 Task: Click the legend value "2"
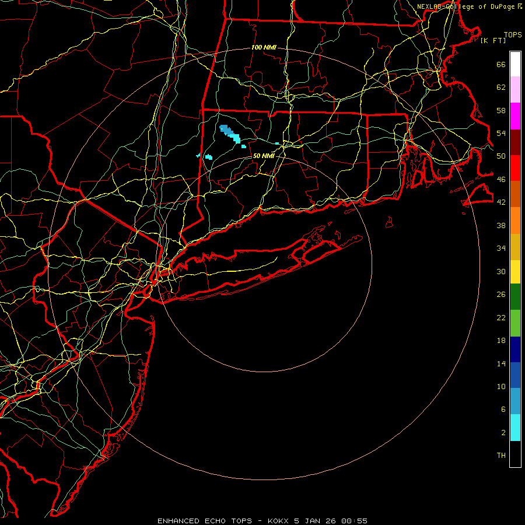click(x=503, y=433)
